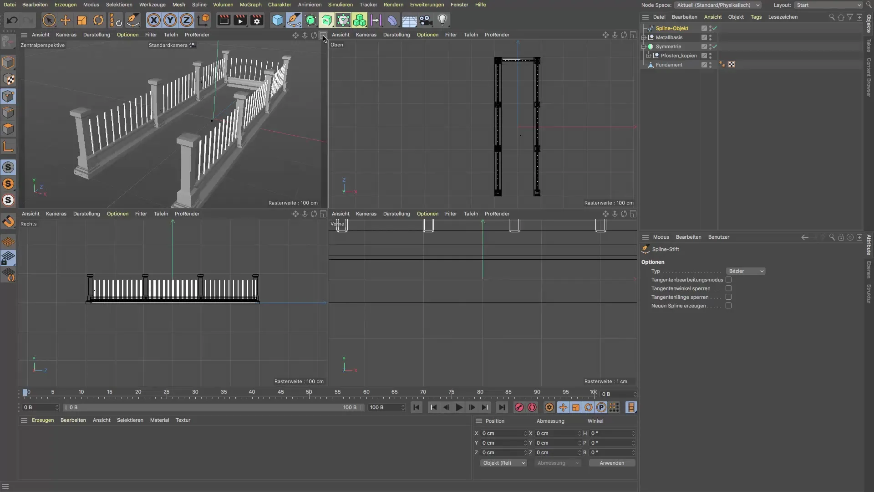Click the Undo arrow icon
Viewport: 874px width, 492px height.
coord(12,20)
